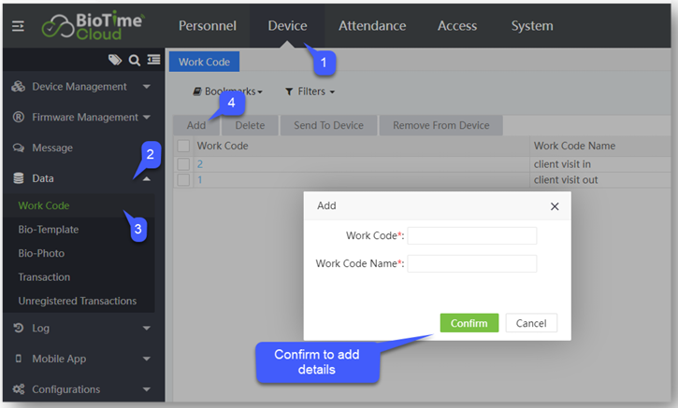Viewport: 678px width, 408px height.
Task: Switch to the Attendance tab
Action: [372, 26]
